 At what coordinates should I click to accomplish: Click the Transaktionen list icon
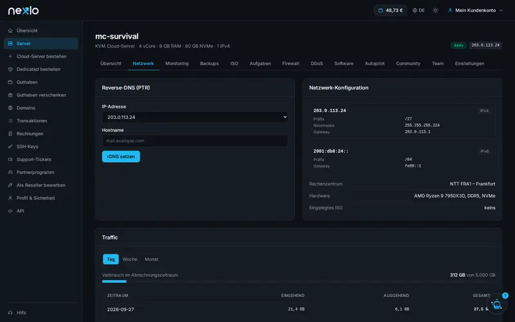tap(10, 120)
